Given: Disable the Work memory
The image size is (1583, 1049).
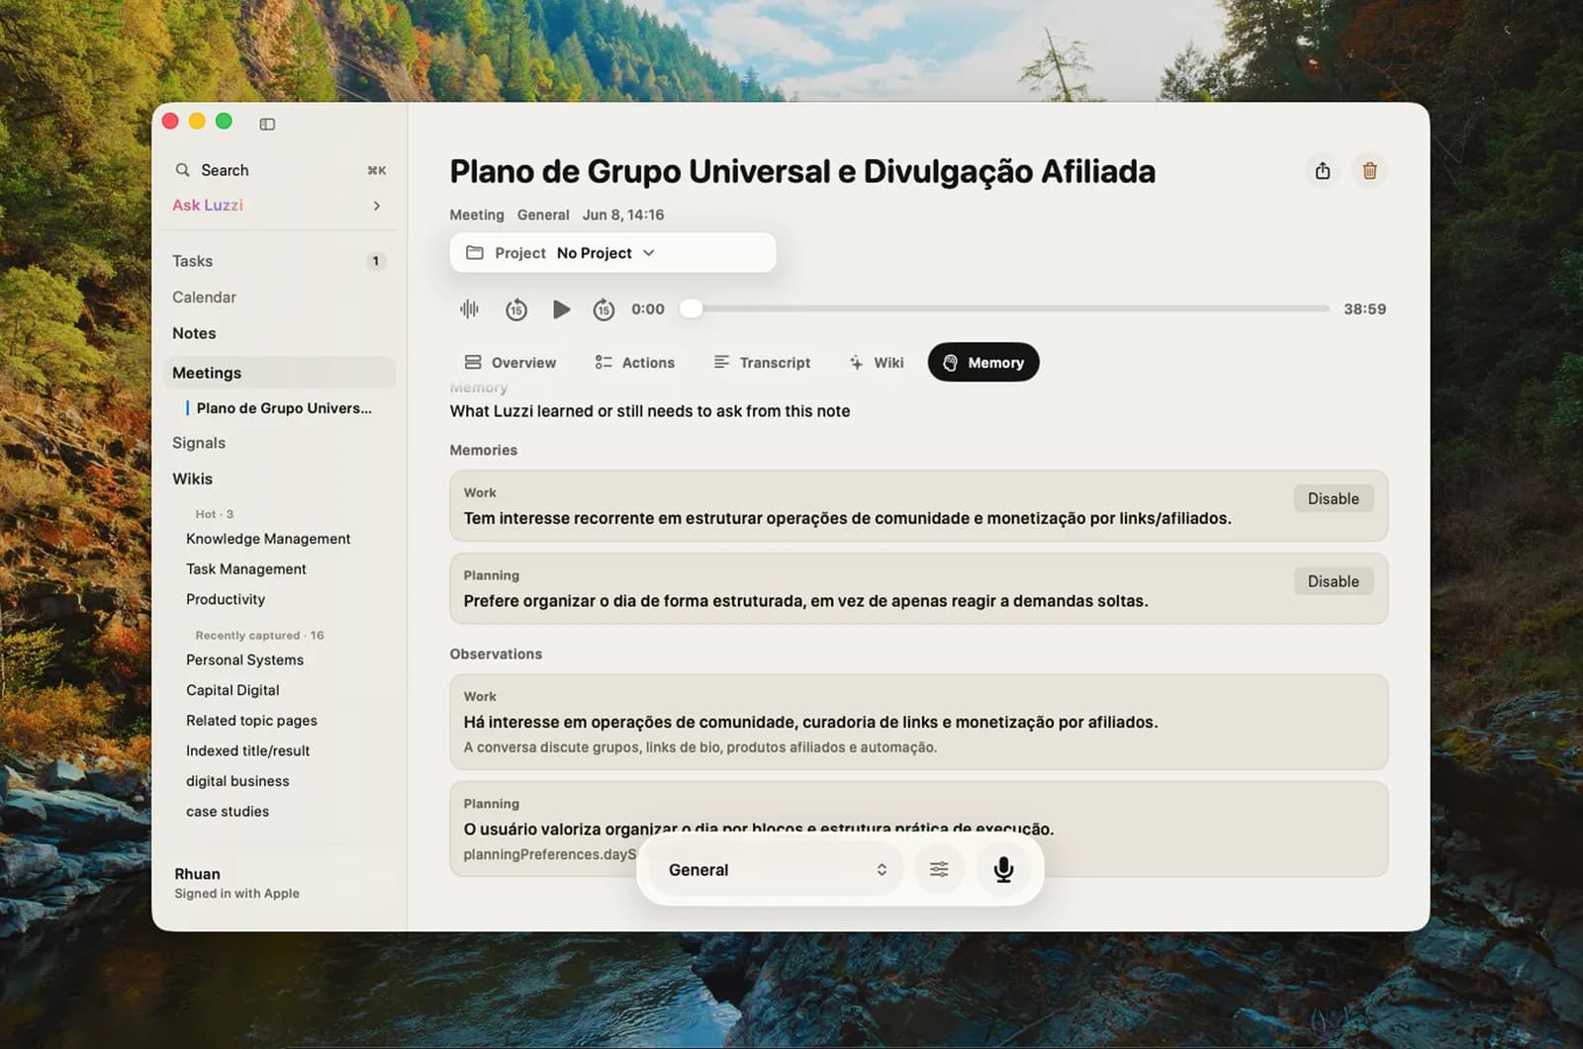Looking at the screenshot, I should click(1333, 499).
